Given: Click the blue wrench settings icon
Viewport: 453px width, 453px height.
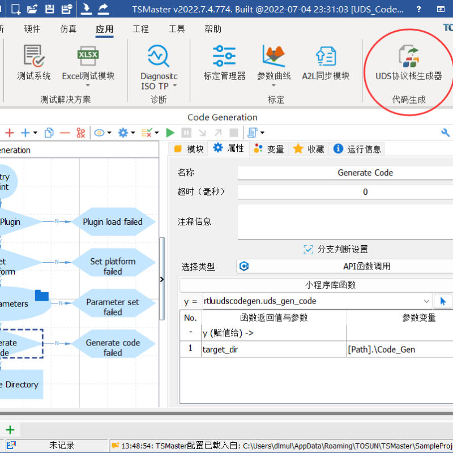Looking at the screenshot, I should pos(446,133).
